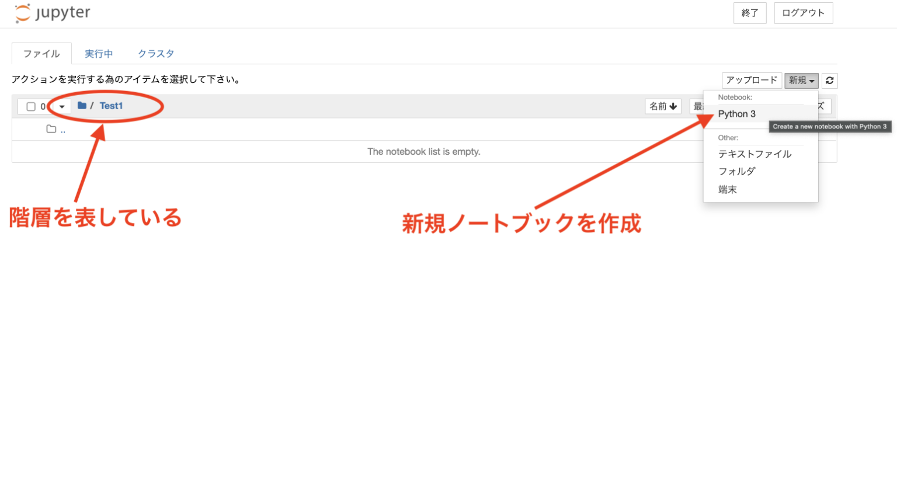Collapse the 新規 menu by clicking its arrow
The height and width of the screenshot is (477, 897).
click(x=811, y=81)
